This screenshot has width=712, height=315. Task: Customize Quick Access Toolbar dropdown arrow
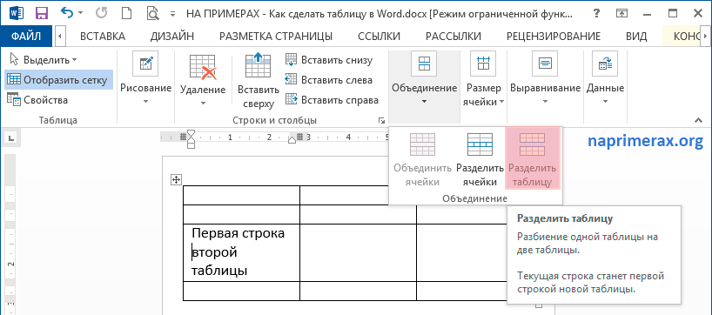pyautogui.click(x=172, y=14)
